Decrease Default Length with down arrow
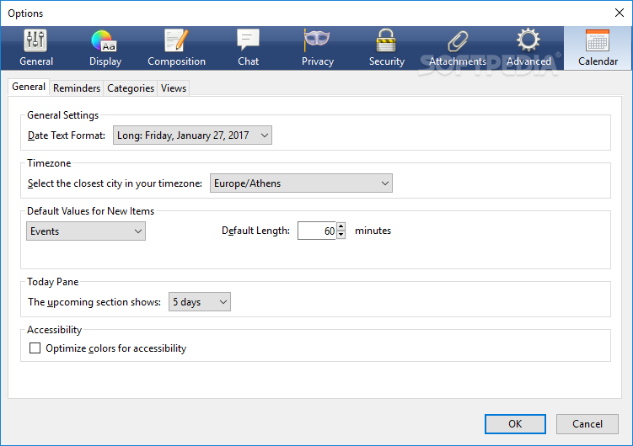Viewport: 633px width, 446px height. [x=341, y=235]
